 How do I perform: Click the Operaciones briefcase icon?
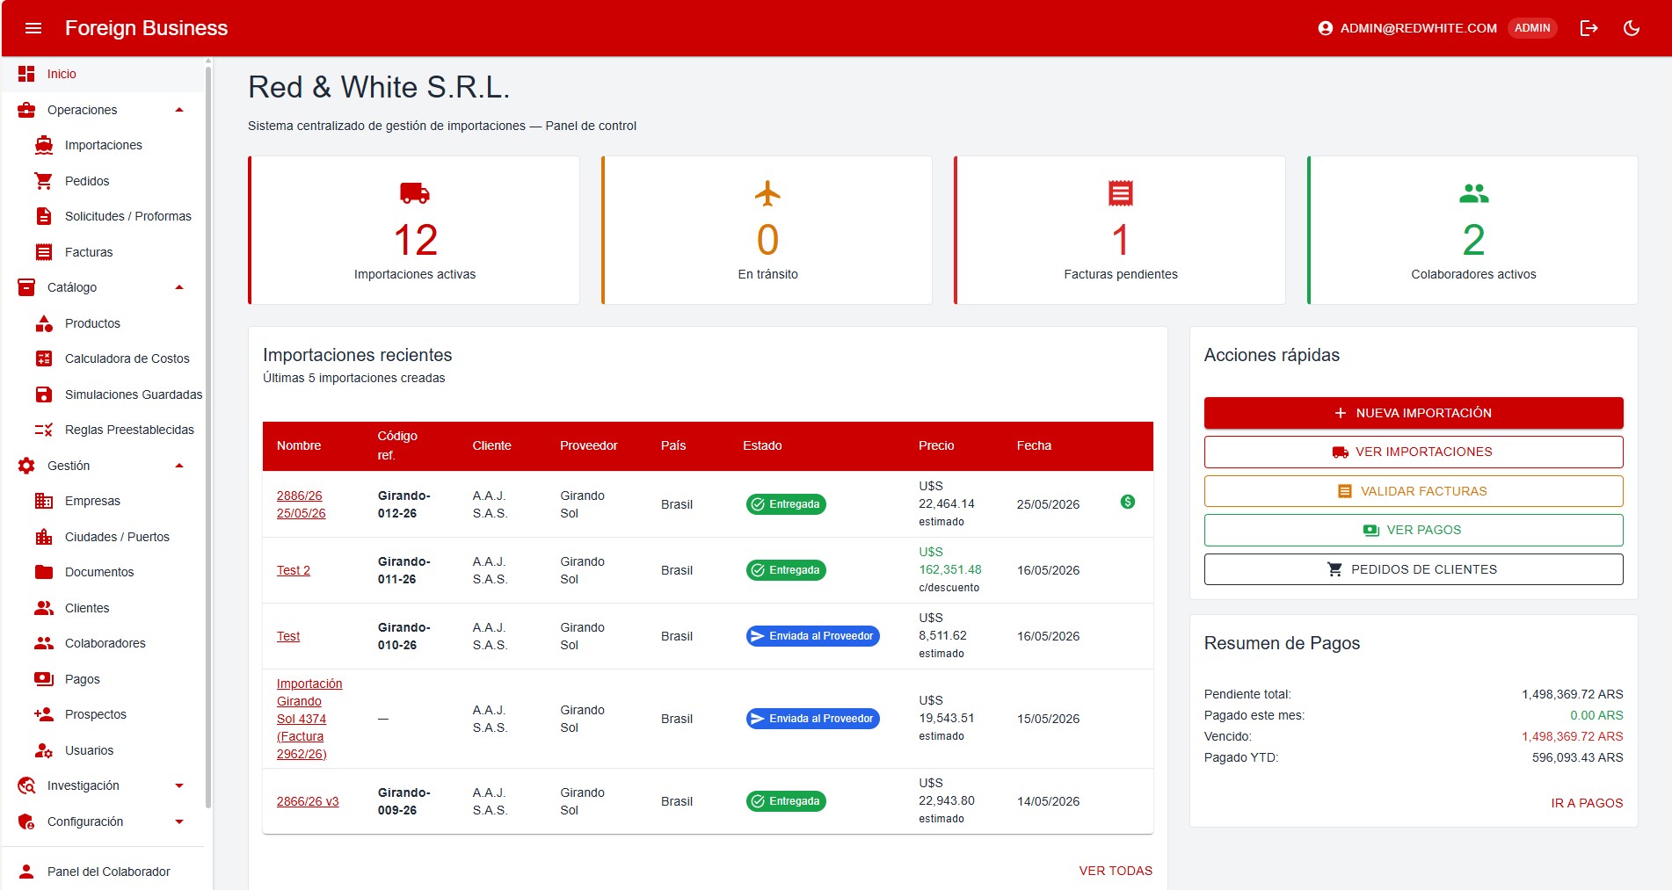click(x=26, y=110)
